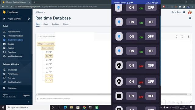Screen dimensions: 195x110
Task: Click the Crashlytics icon
Action: [x=4, y=70]
